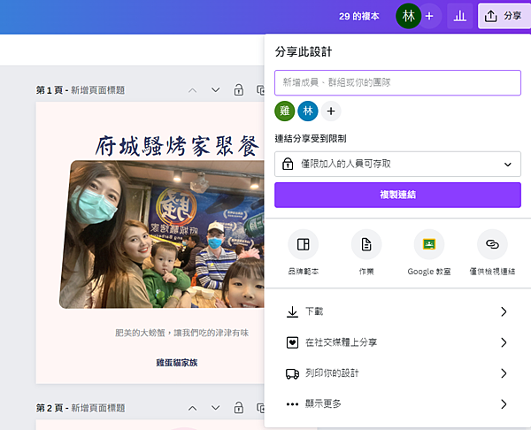Viewport: 531px width, 430px height.
Task: Move page 2 up with the up chevron
Action: (192, 409)
